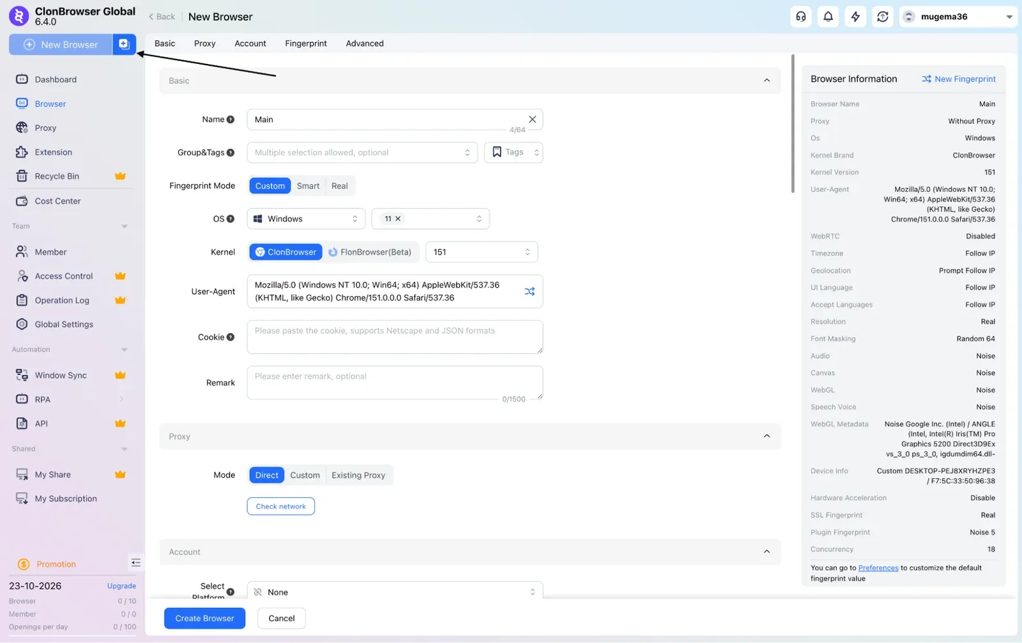Open the kernel version 151 dropdown
1022x643 pixels.
(482, 252)
